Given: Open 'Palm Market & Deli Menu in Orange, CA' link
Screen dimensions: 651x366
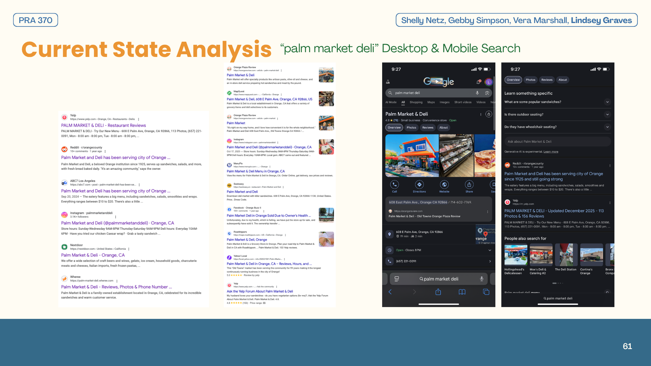Looking at the screenshot, I should (256, 171).
